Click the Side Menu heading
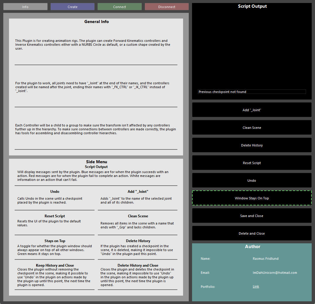This screenshot has height=304, width=315. point(96,162)
